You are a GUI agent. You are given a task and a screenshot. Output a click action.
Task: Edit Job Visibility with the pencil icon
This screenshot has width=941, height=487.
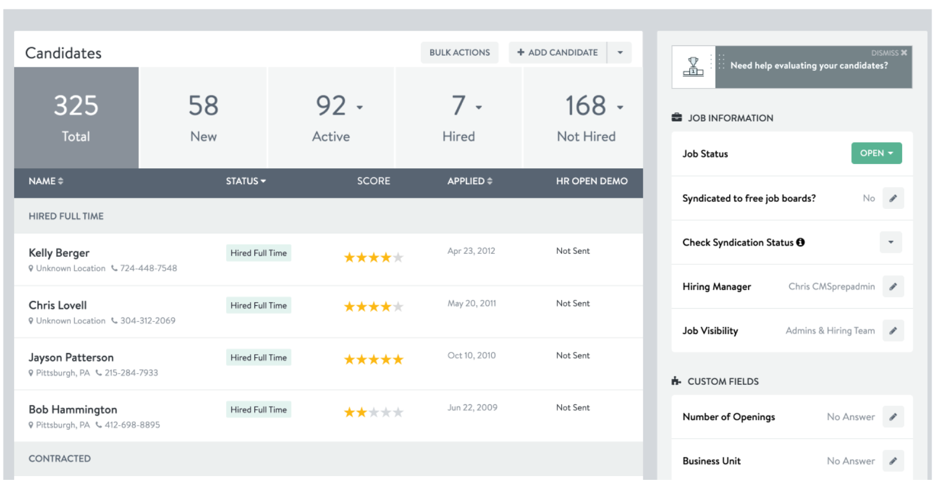(893, 331)
